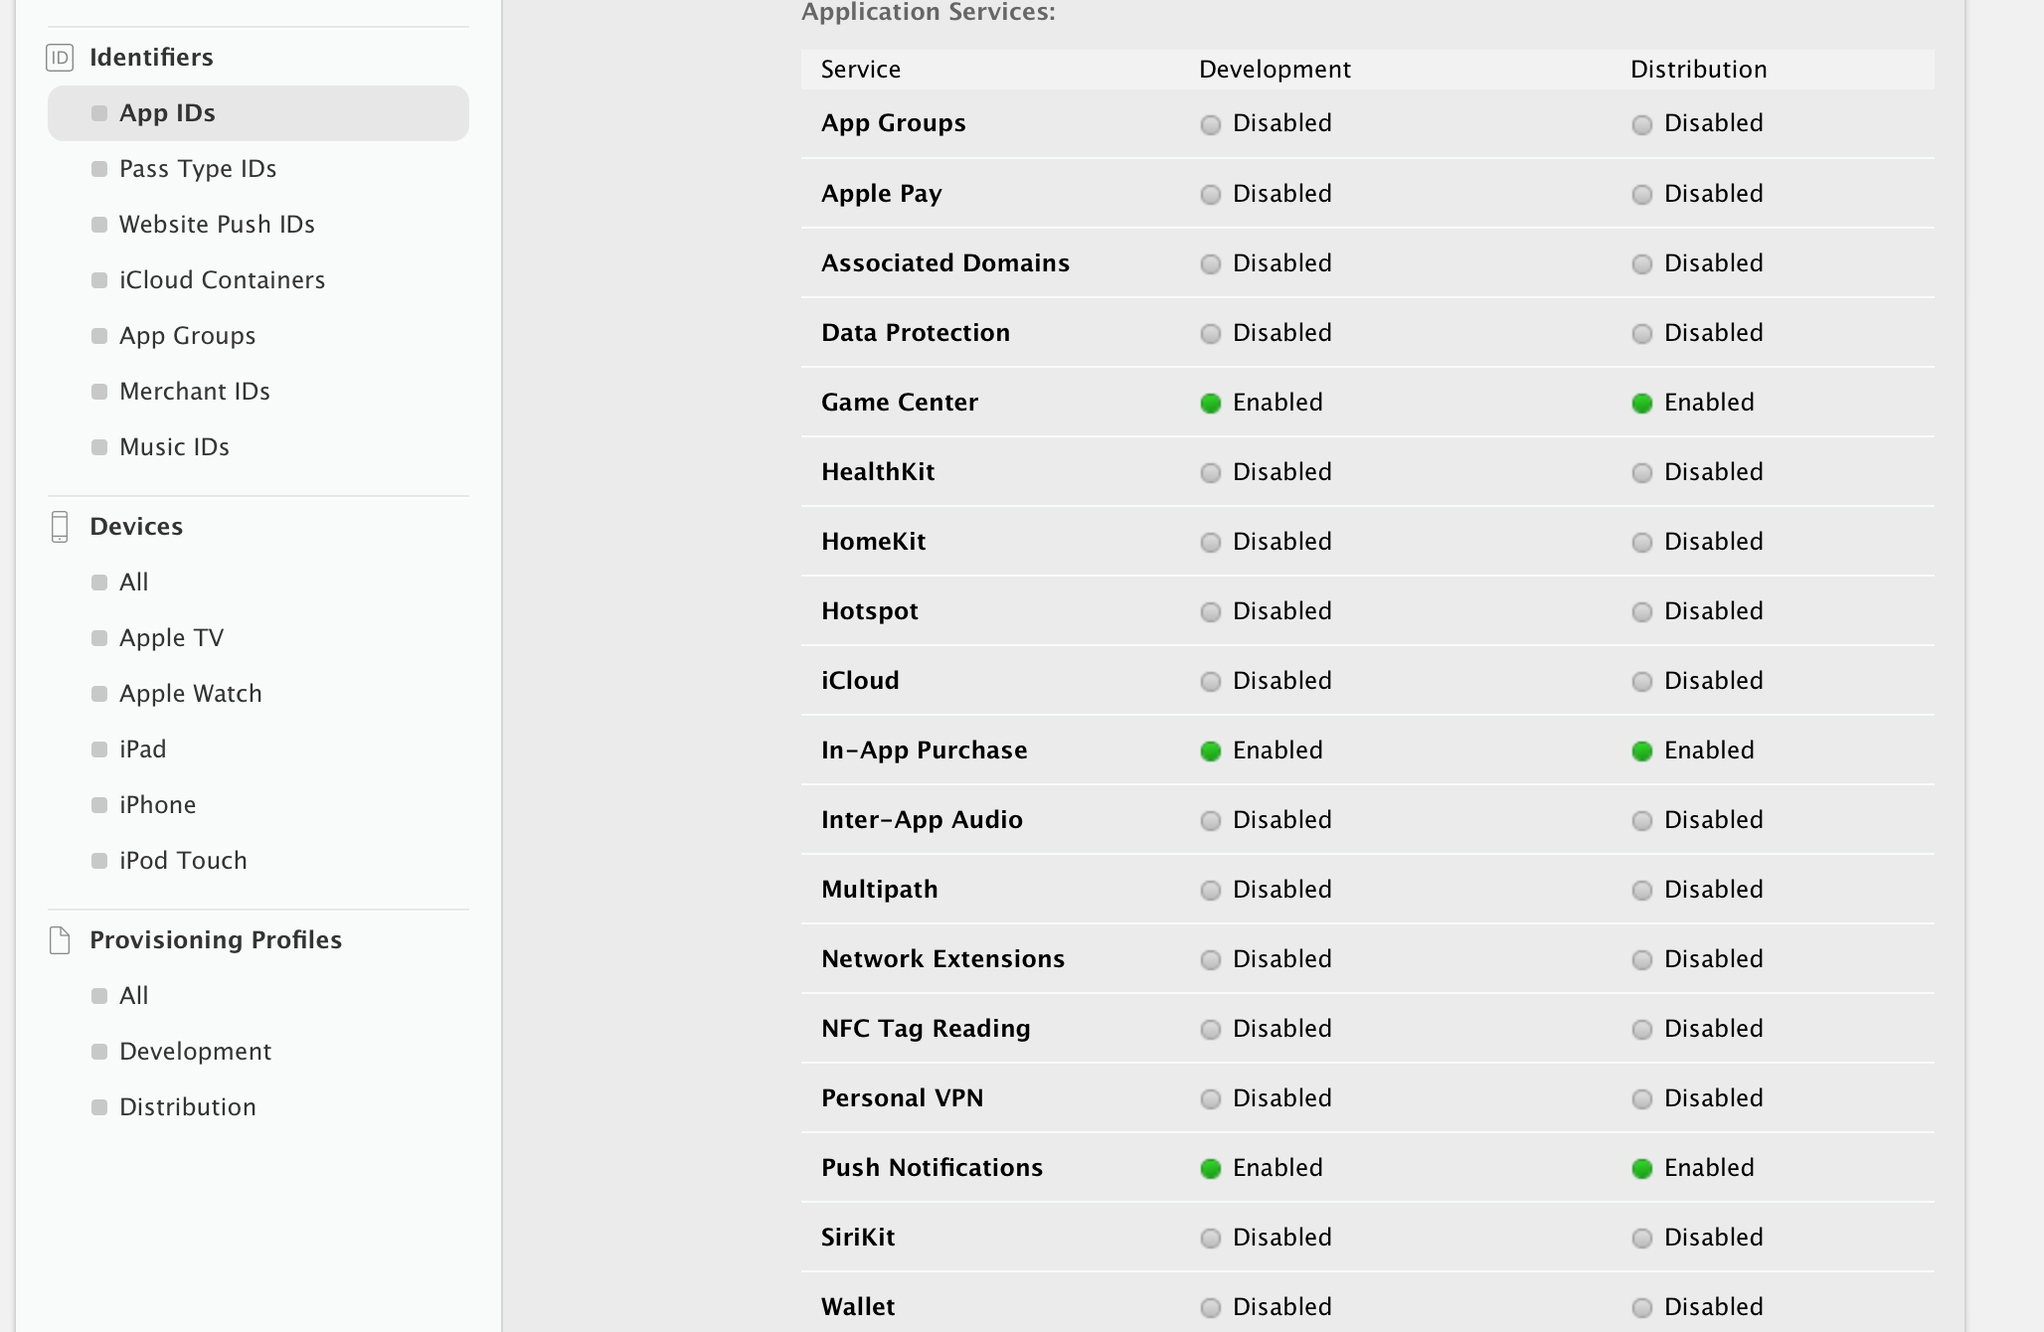This screenshot has width=2044, height=1332.
Task: Click the gray Disabled indicator for SiriKit Distribution
Action: (x=1641, y=1238)
